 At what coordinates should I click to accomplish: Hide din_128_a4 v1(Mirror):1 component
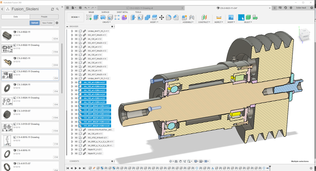tap(76, 82)
